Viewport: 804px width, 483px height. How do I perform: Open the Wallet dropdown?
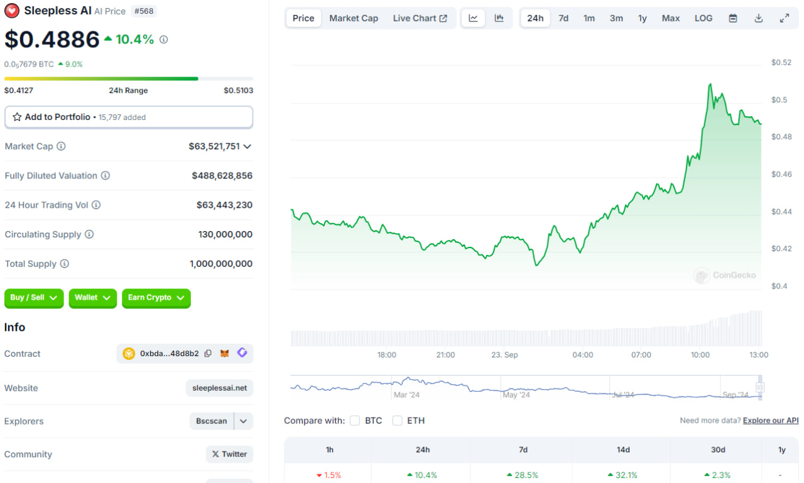click(x=93, y=298)
